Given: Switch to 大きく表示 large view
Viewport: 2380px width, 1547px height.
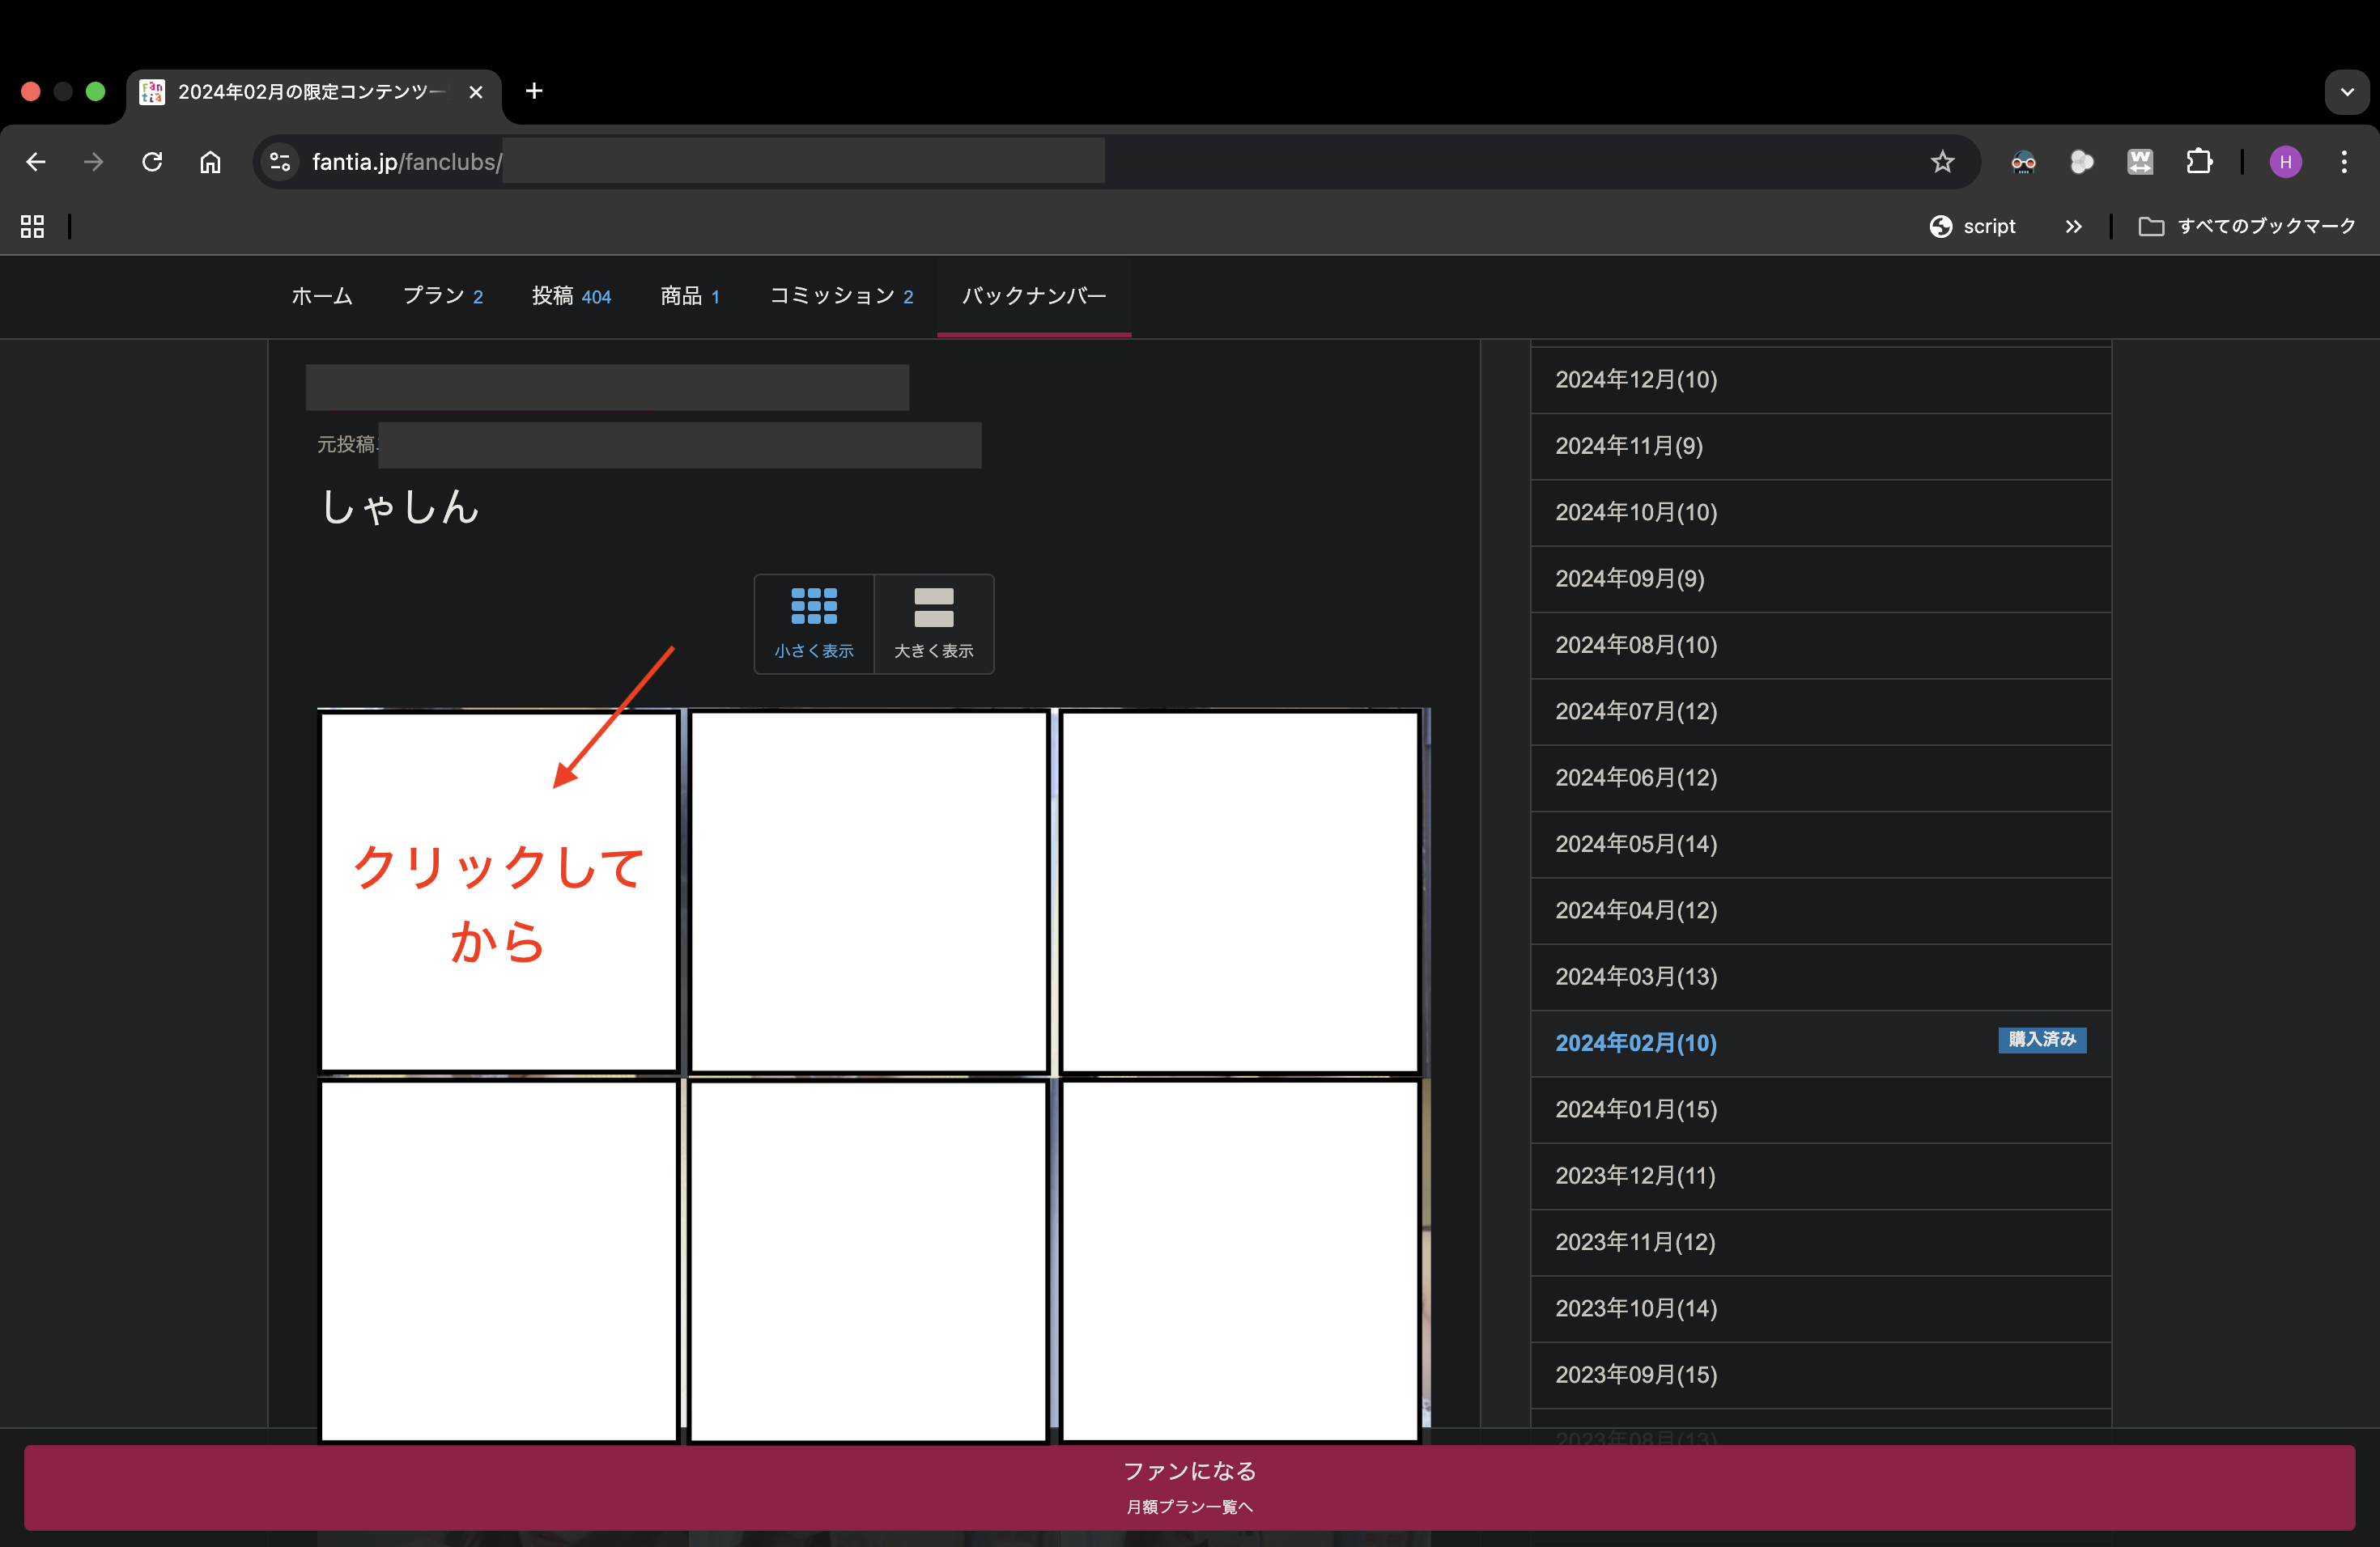Looking at the screenshot, I should coord(933,622).
